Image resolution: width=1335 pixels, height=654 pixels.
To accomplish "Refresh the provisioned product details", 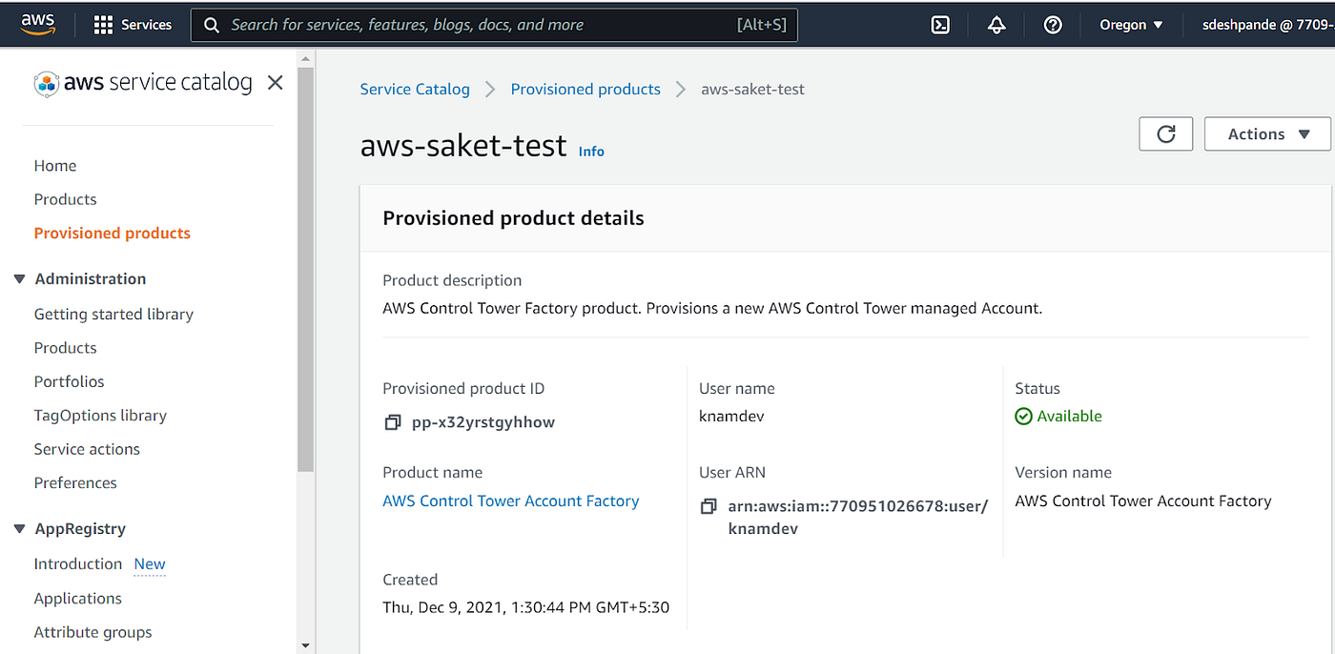I will [1165, 134].
